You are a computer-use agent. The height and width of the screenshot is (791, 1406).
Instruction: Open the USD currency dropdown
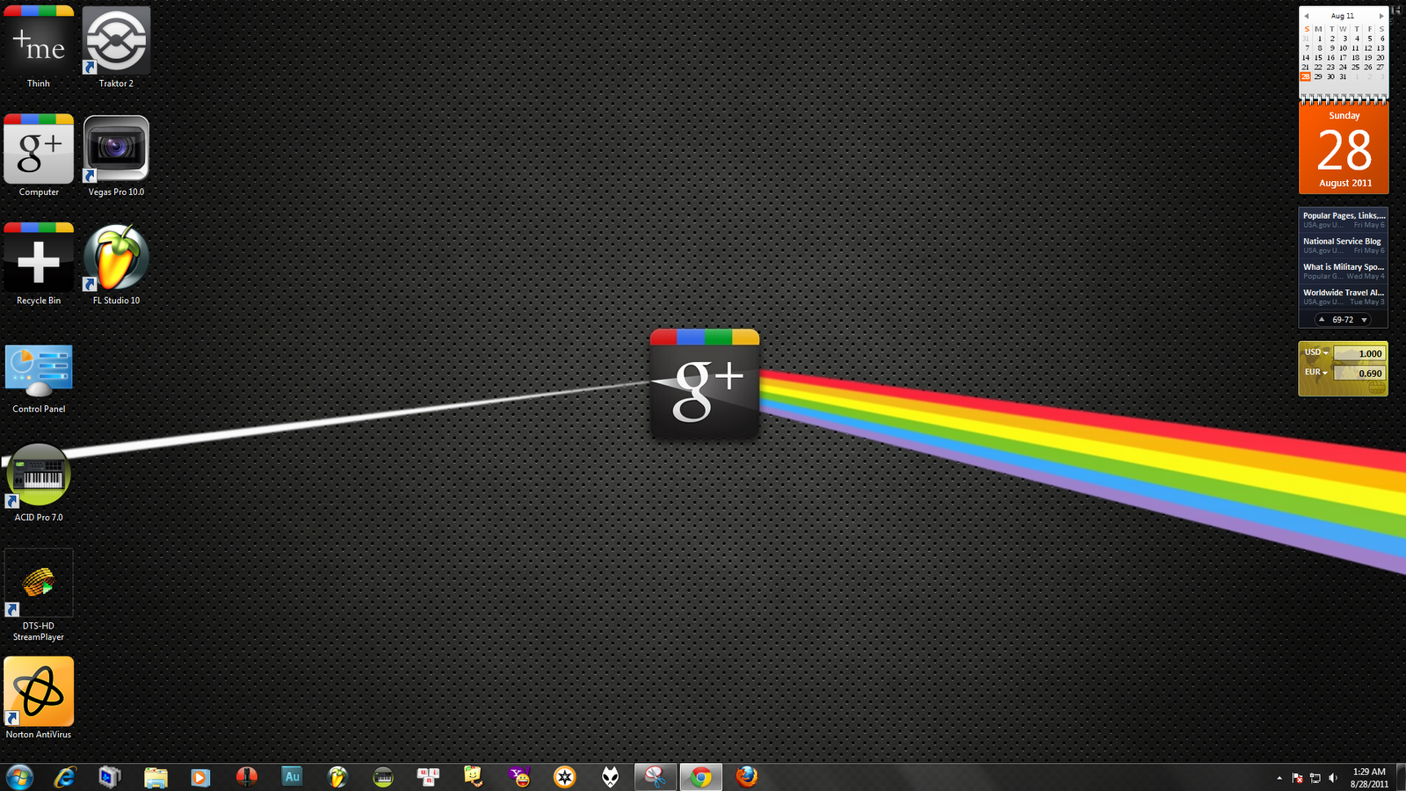(1316, 352)
